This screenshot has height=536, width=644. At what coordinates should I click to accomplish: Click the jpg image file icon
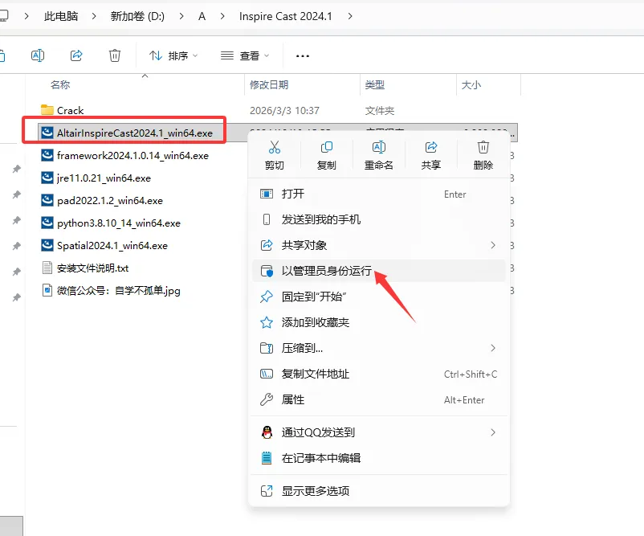[x=47, y=290]
